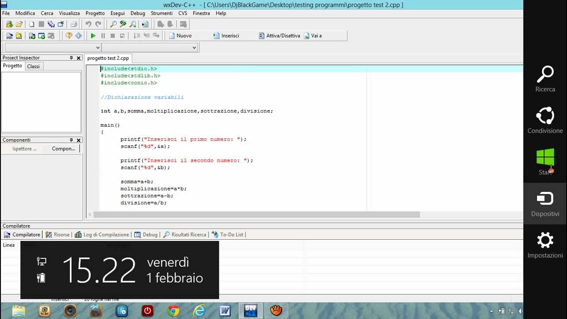
Task: Open the Ricerca charm
Action: tap(545, 79)
